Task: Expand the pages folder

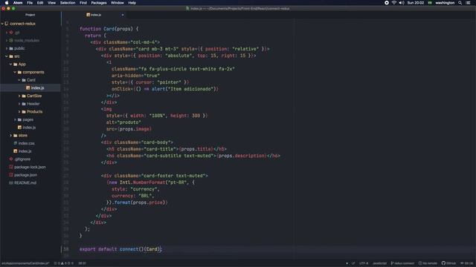Action: pos(15,119)
